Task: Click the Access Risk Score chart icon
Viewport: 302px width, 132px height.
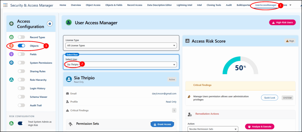Action: click(187, 41)
